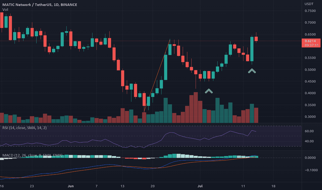Click the MACD histogram's latest green bar

click(256, 157)
